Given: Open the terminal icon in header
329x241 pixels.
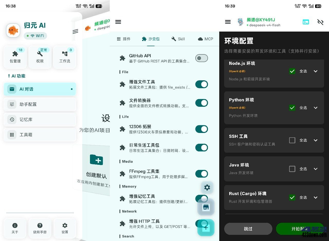Looking at the screenshot, I should [x=306, y=22].
